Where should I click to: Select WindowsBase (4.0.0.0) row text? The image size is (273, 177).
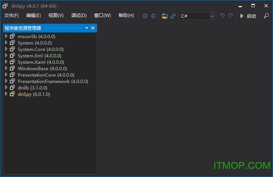point(42,69)
